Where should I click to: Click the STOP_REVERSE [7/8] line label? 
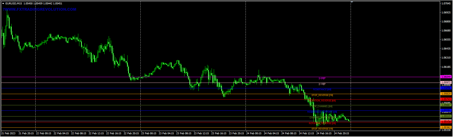point(322,95)
